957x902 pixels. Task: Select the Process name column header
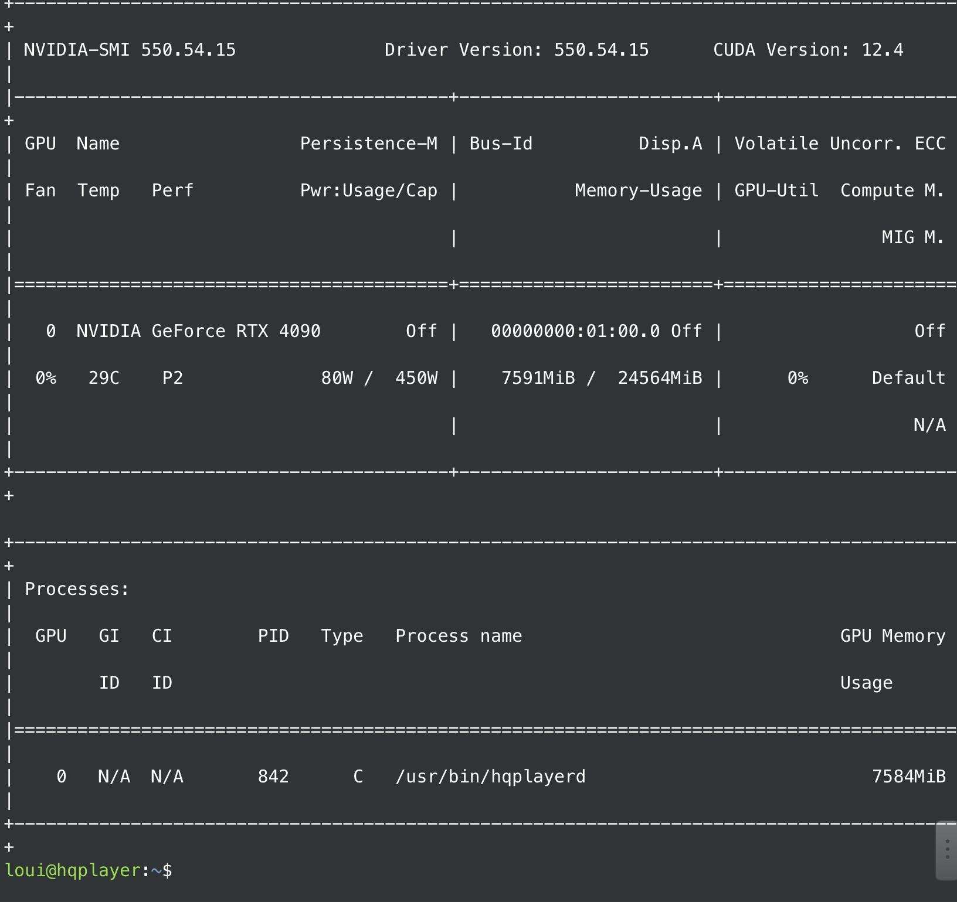click(x=459, y=636)
